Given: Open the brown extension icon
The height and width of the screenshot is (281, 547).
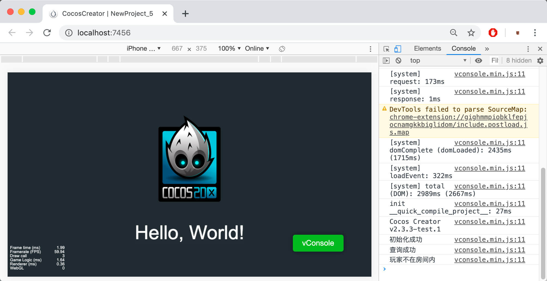Looking at the screenshot, I should pos(518,33).
